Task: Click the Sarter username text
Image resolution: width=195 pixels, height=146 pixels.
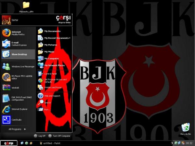Action: pyautogui.click(x=15, y=20)
